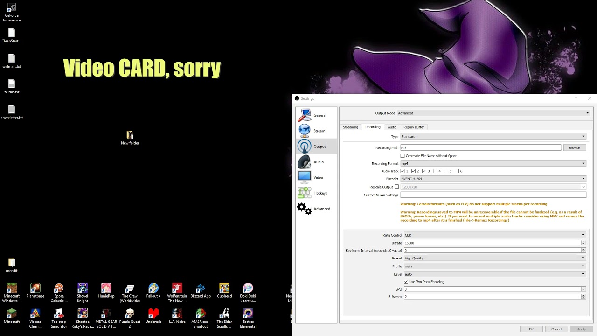Click the Apply button

pyautogui.click(x=582, y=329)
